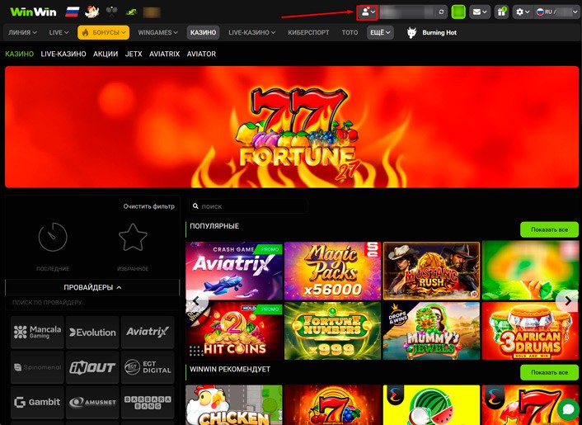
Task: Filter by Amusnet provider
Action: pyautogui.click(x=92, y=402)
